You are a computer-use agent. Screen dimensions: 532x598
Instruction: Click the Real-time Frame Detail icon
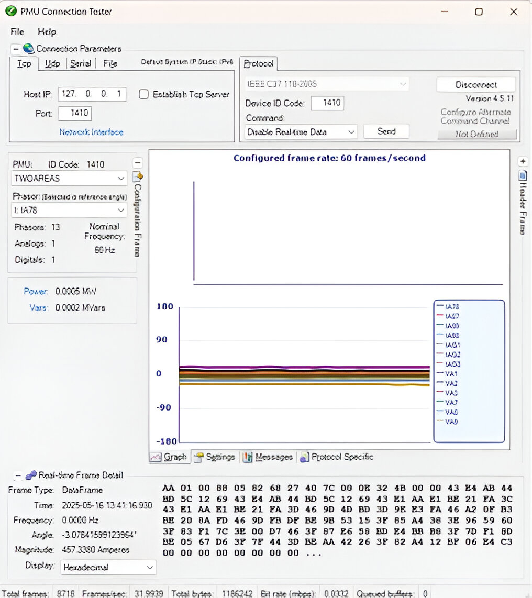click(x=31, y=475)
